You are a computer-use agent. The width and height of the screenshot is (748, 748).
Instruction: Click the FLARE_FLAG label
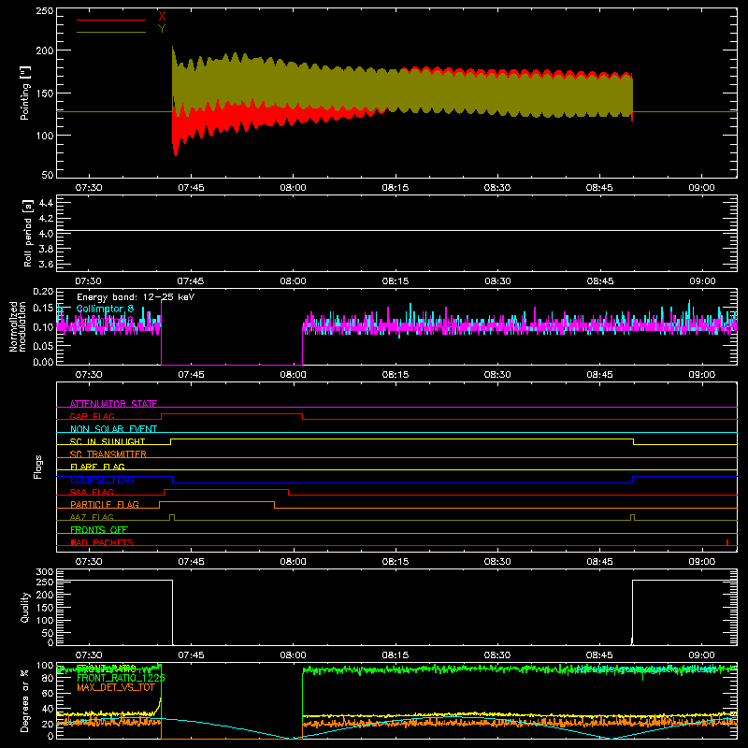tap(97, 467)
